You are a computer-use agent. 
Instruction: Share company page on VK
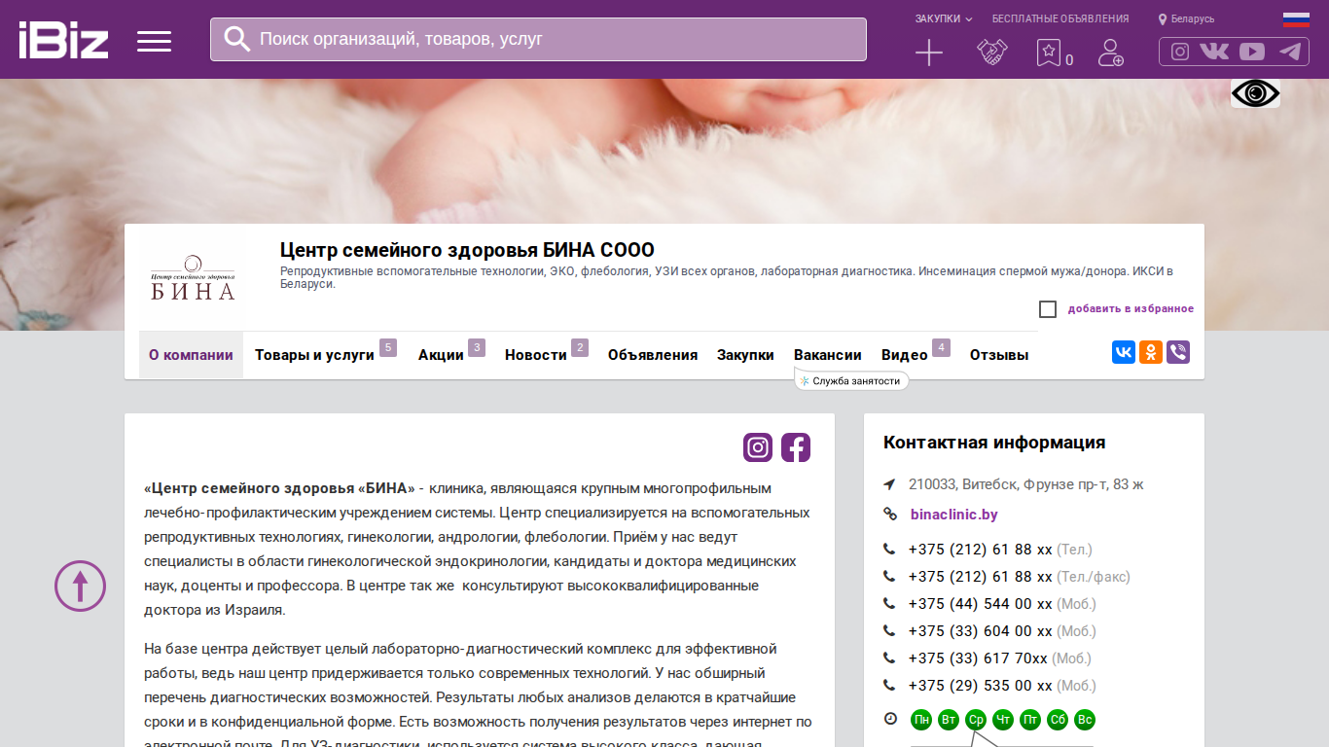[x=1124, y=352]
